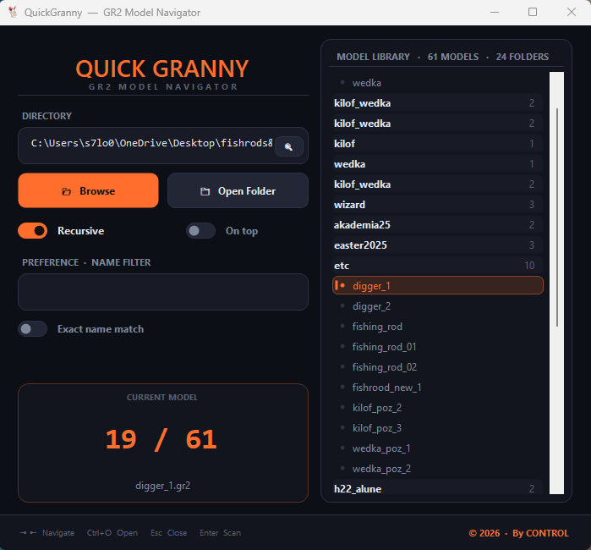
Task: Click the model library scrollbar thumb
Action: 557,217
